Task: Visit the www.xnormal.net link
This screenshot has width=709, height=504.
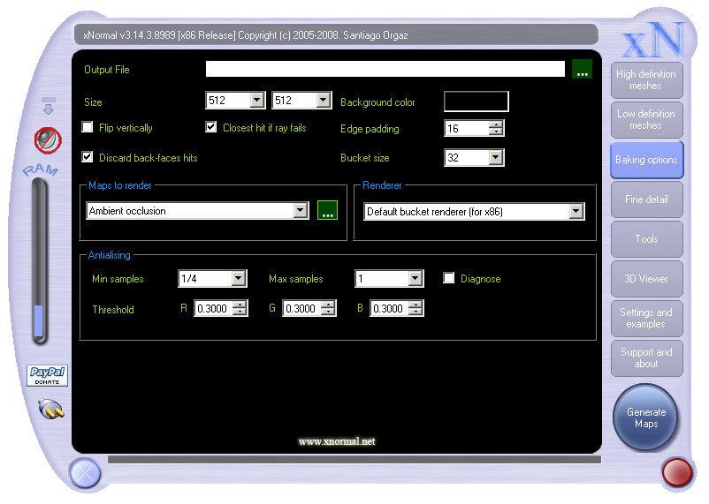Action: click(337, 441)
